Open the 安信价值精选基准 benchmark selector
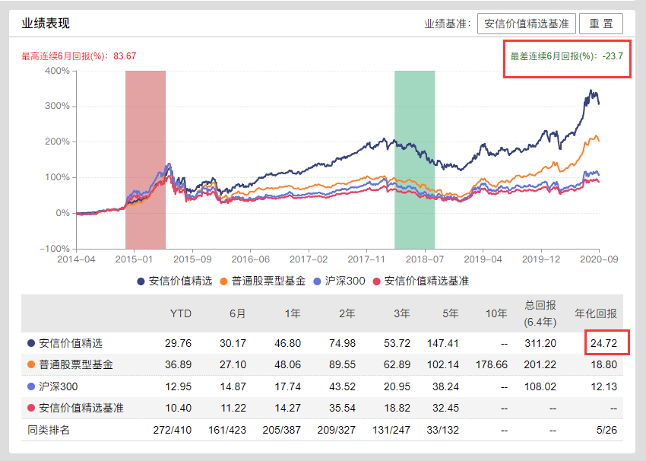Viewport: 646px width, 461px height. coord(526,24)
